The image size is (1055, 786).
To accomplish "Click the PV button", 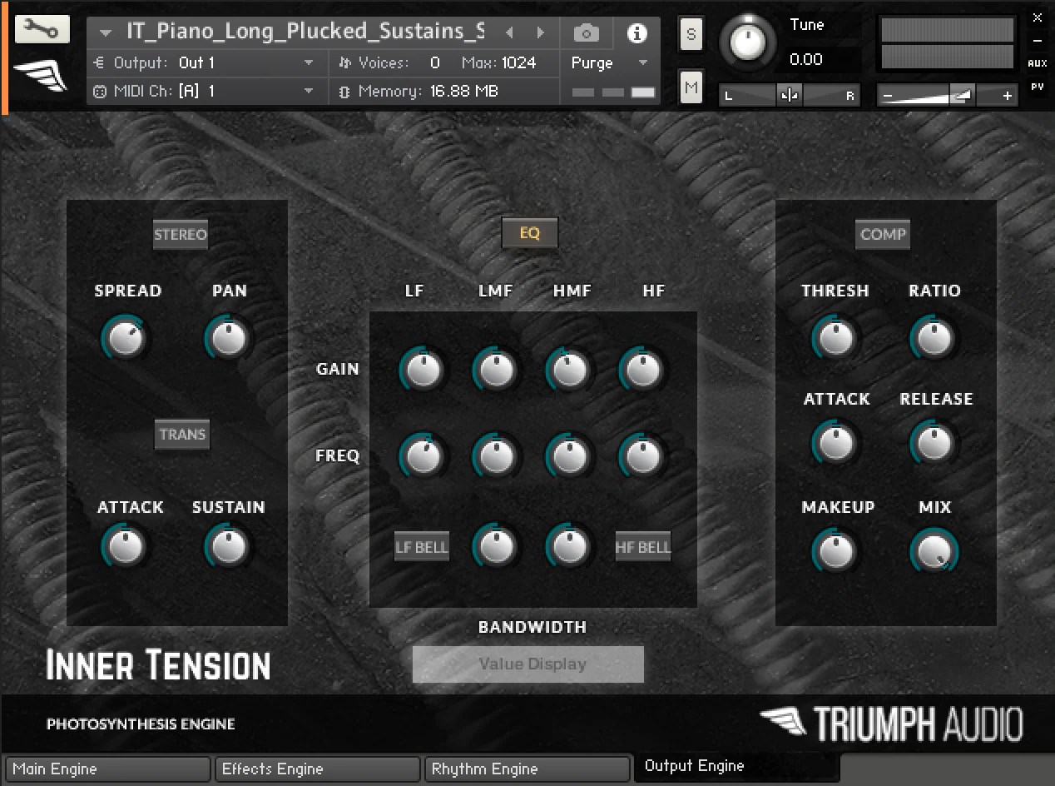I will point(1037,86).
